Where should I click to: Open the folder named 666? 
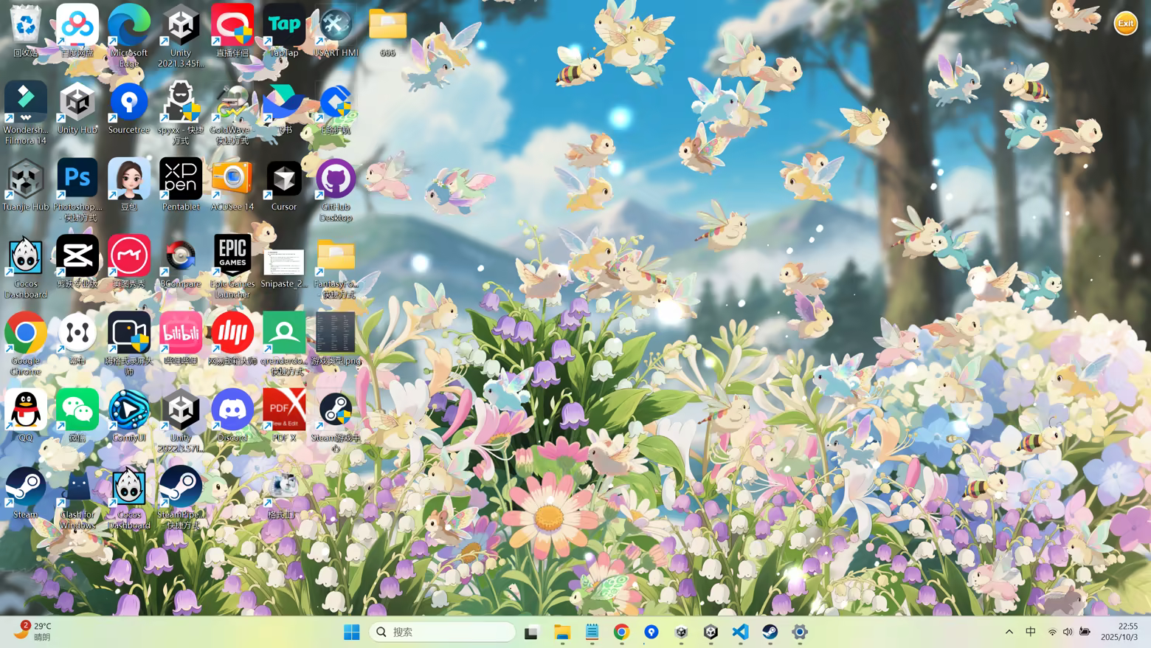point(387,26)
